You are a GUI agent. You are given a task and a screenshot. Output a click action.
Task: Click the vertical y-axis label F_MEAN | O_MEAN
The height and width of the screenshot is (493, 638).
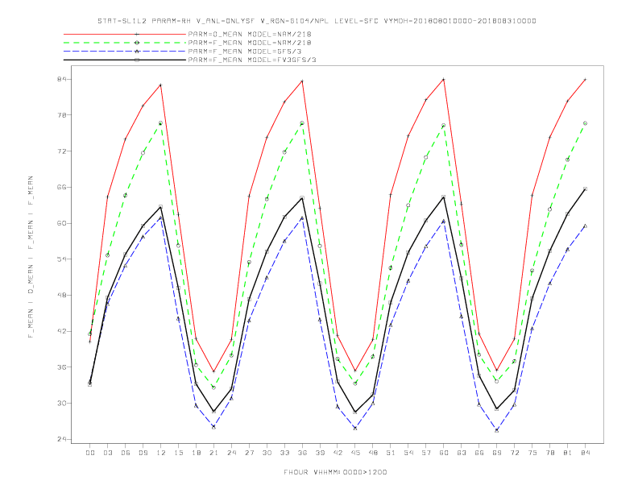(31, 257)
